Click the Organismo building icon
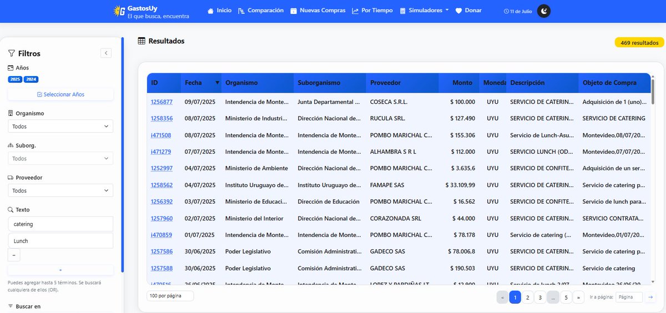The width and height of the screenshot is (666, 313). click(x=11, y=113)
